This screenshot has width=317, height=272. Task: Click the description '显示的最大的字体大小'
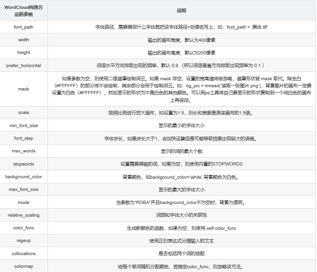point(181,189)
